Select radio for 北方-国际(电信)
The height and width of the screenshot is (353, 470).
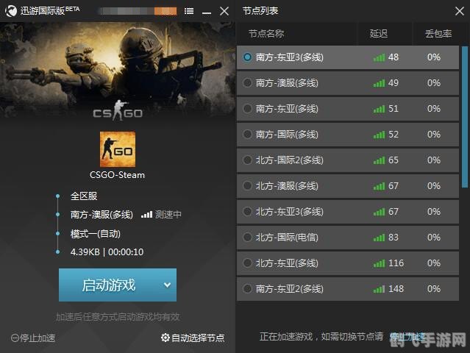coord(247,238)
